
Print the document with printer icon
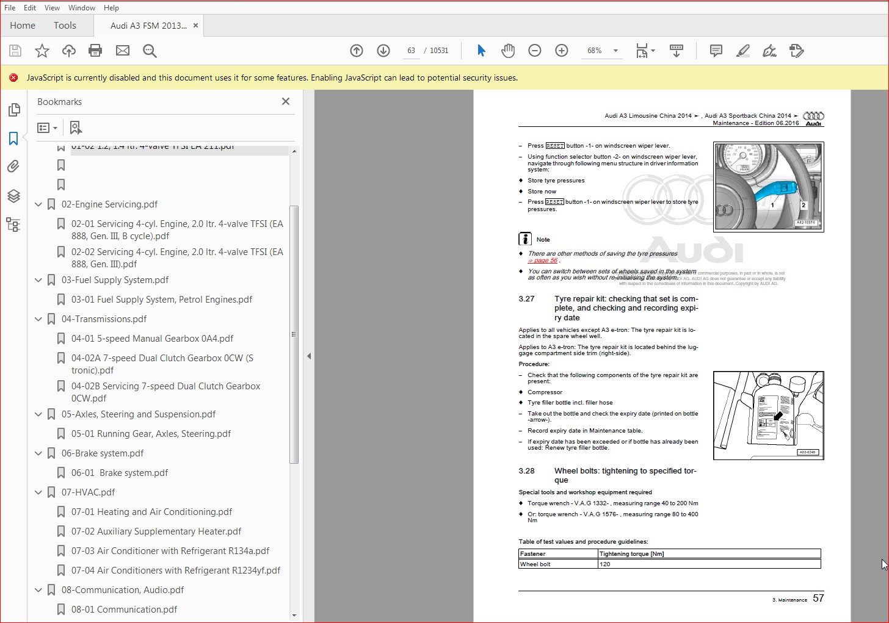coord(95,51)
